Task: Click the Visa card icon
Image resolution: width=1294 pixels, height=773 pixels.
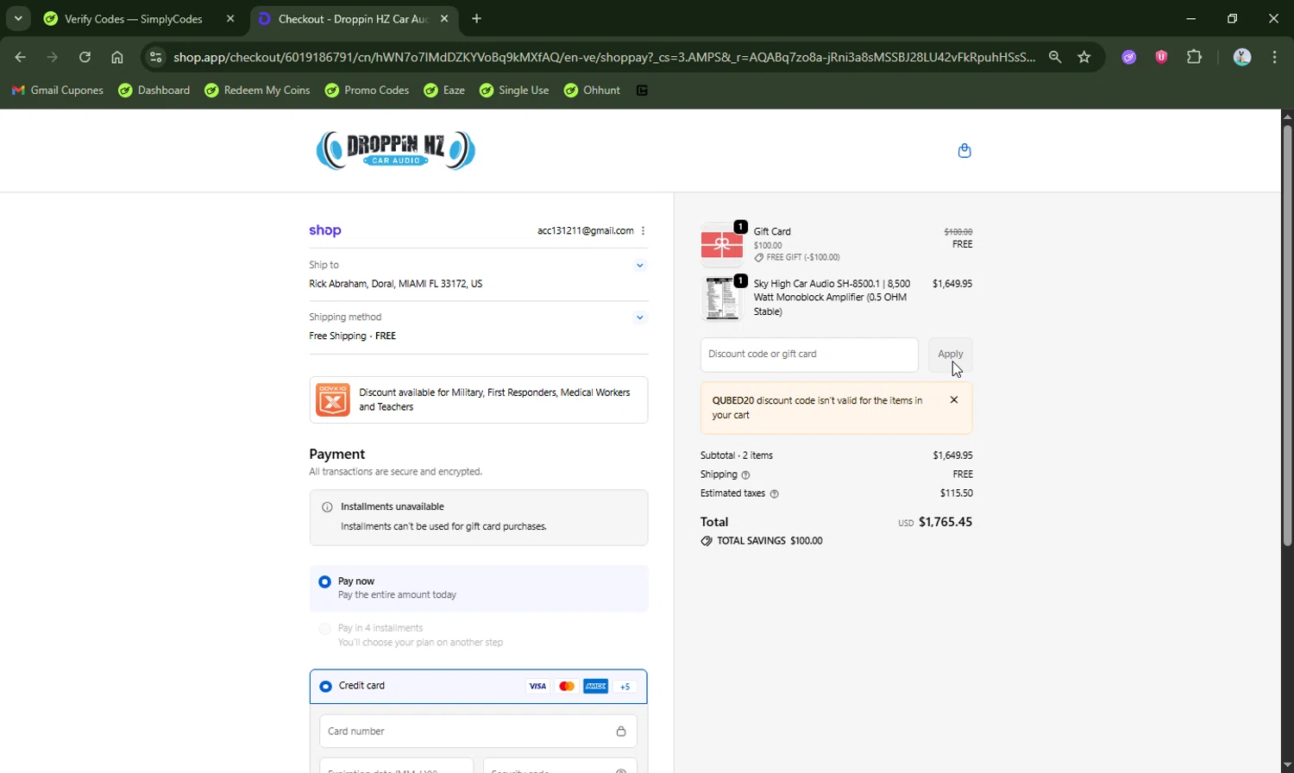Action: point(537,687)
